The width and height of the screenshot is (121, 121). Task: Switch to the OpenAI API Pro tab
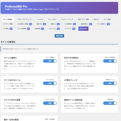[54, 29]
